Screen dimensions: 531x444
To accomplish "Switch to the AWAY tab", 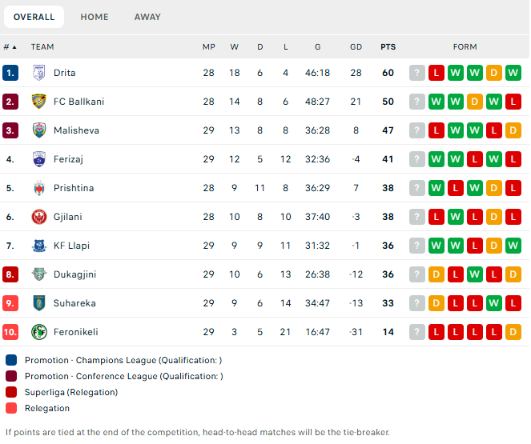I will coord(147,17).
